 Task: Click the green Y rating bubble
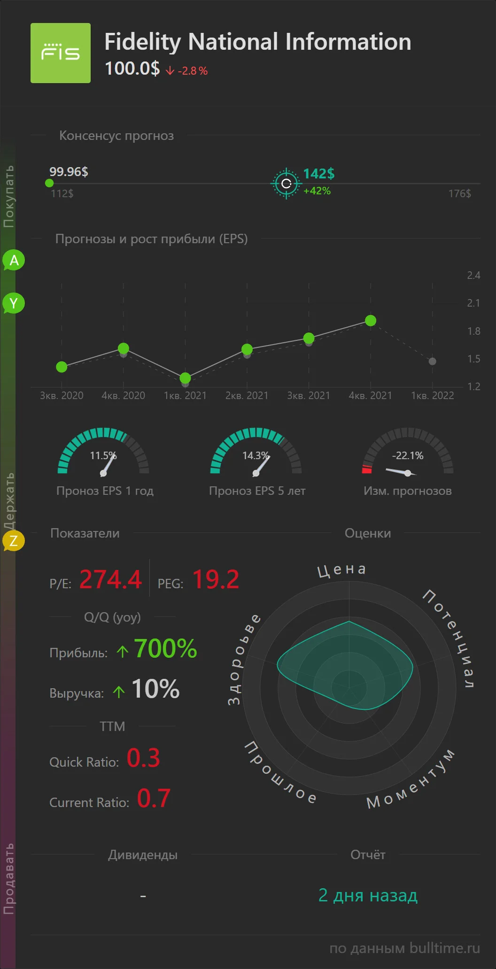point(14,303)
